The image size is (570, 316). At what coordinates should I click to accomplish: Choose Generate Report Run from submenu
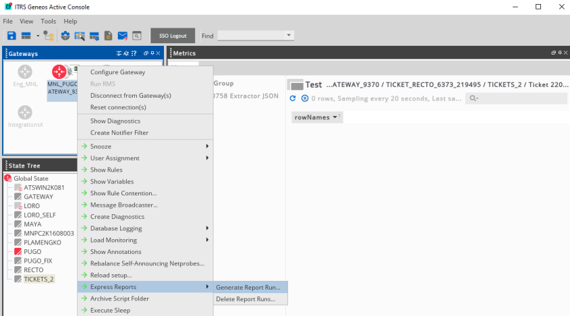point(248,287)
